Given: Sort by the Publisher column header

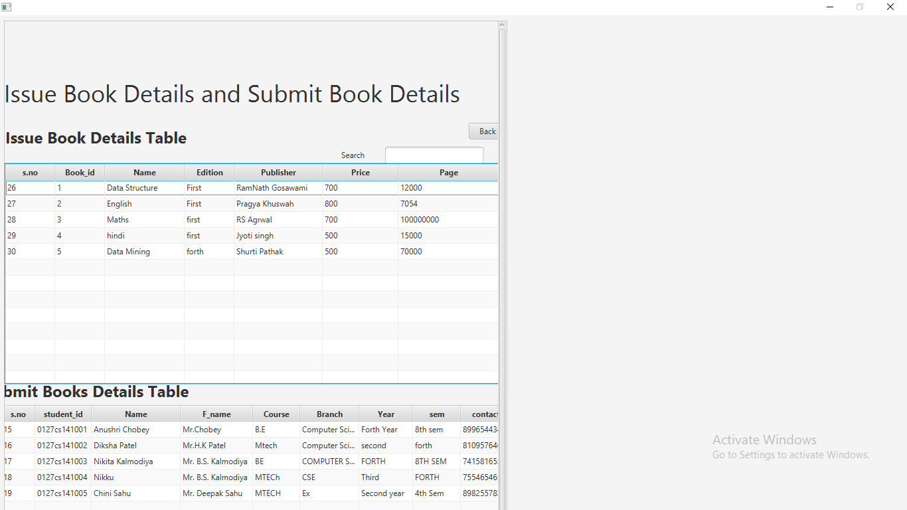Looking at the screenshot, I should (x=278, y=172).
